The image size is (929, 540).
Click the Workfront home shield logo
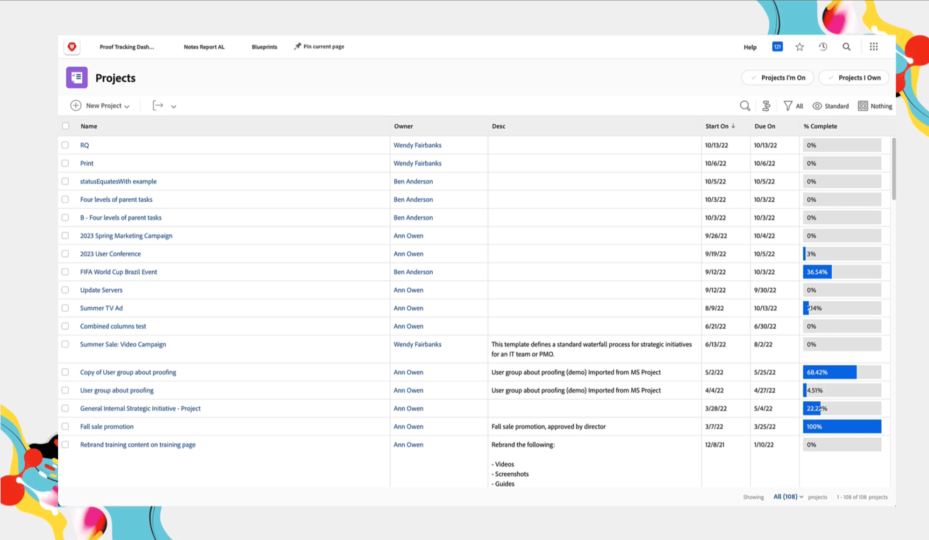[x=72, y=47]
